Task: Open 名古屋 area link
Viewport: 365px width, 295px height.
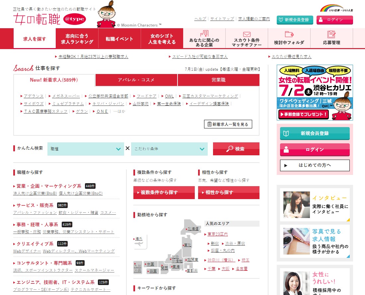Action: pyautogui.click(x=241, y=269)
